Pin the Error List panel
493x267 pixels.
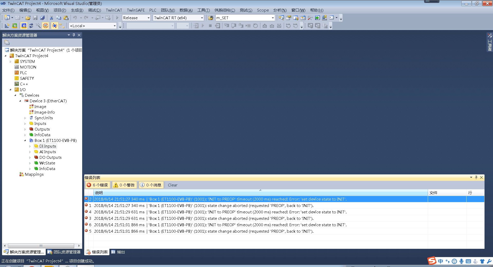476,177
